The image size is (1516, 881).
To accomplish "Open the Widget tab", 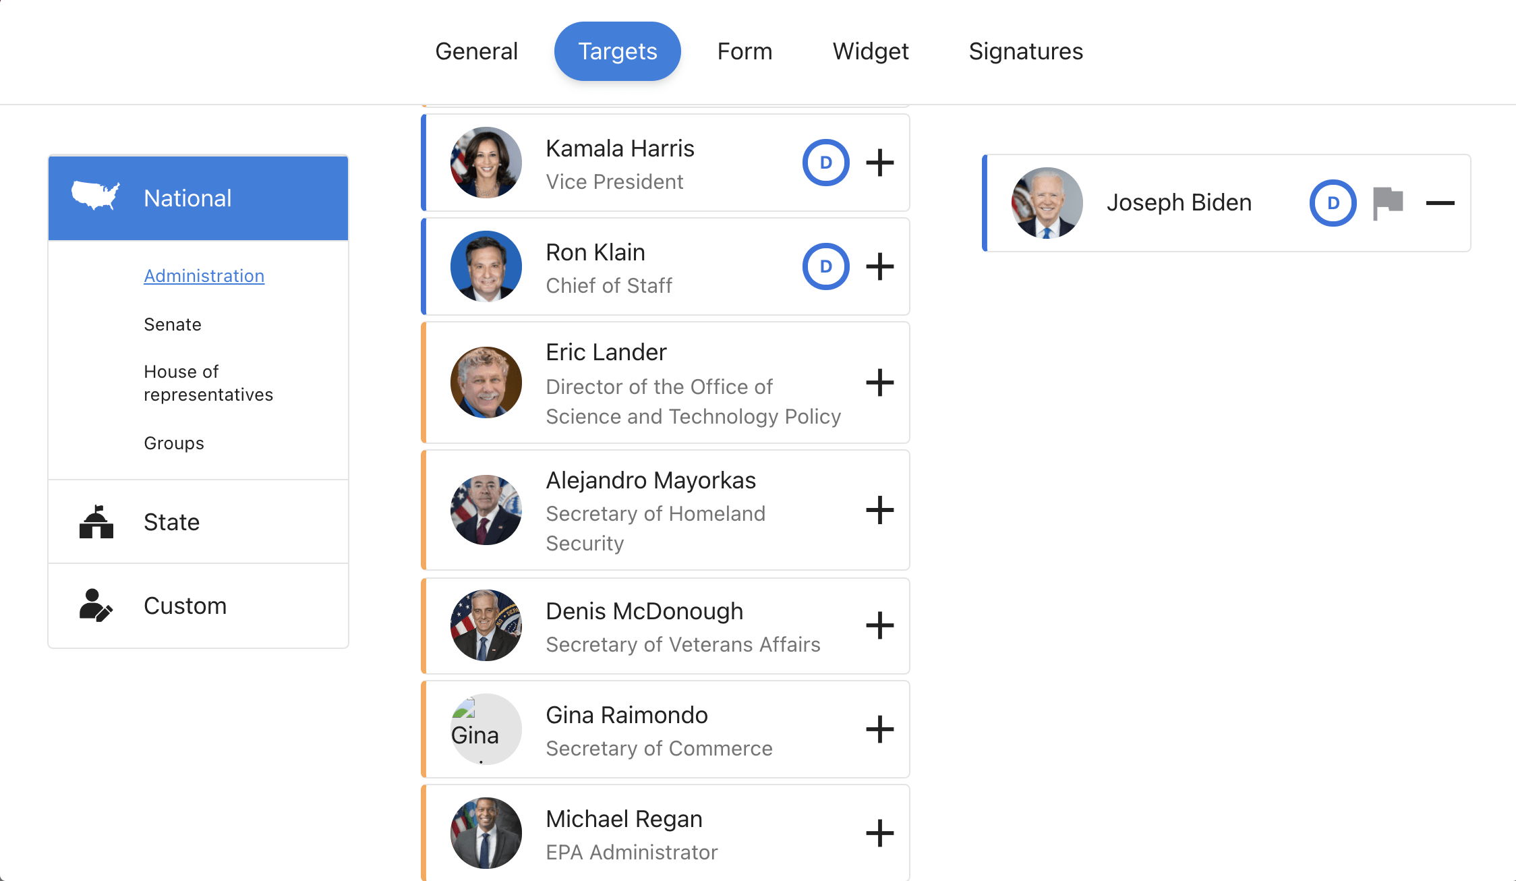I will coord(870,51).
